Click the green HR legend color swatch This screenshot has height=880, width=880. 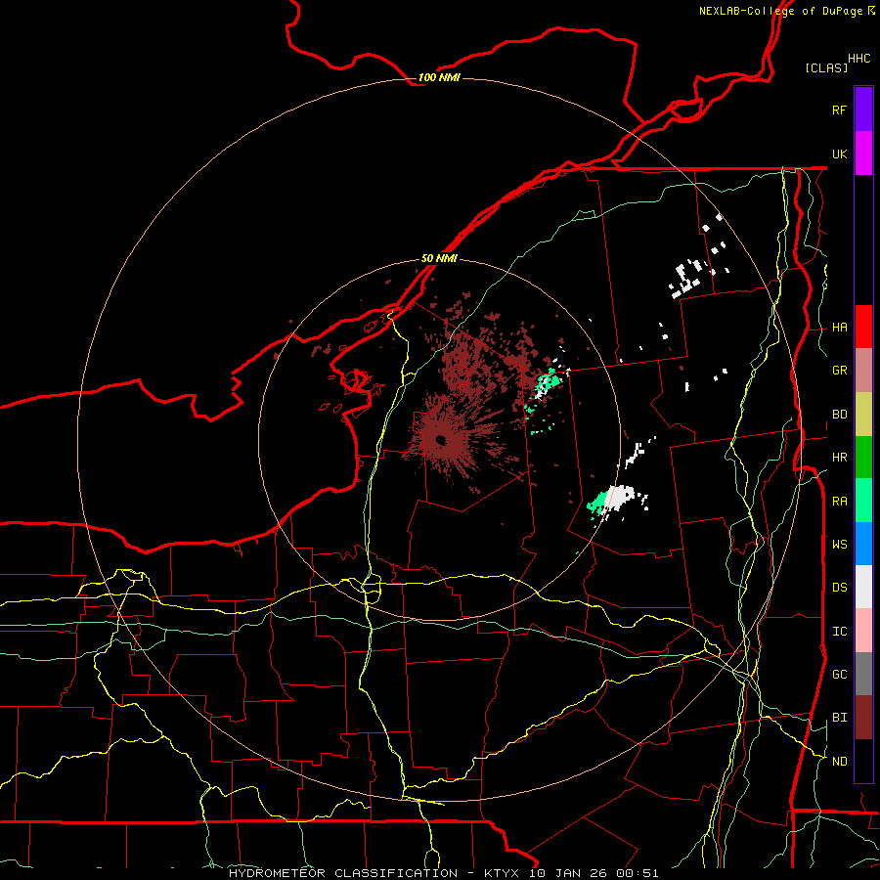tap(863, 458)
